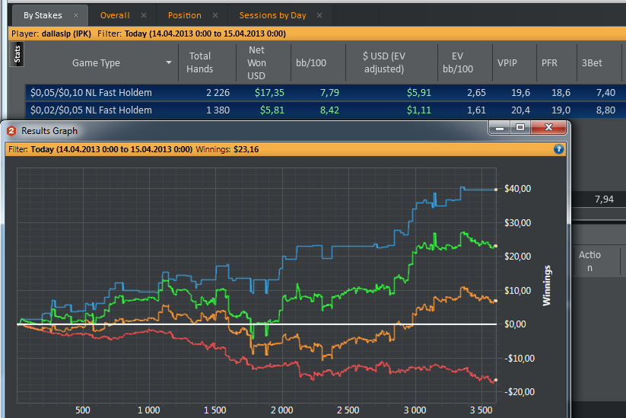Click the 20,4 VPIP value

click(520, 110)
